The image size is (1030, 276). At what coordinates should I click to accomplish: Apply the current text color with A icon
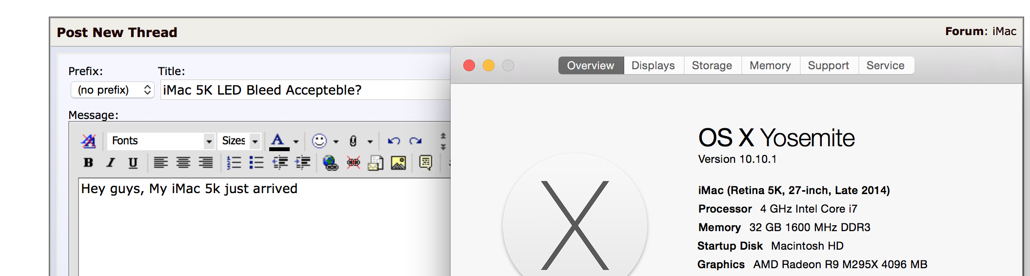(278, 141)
